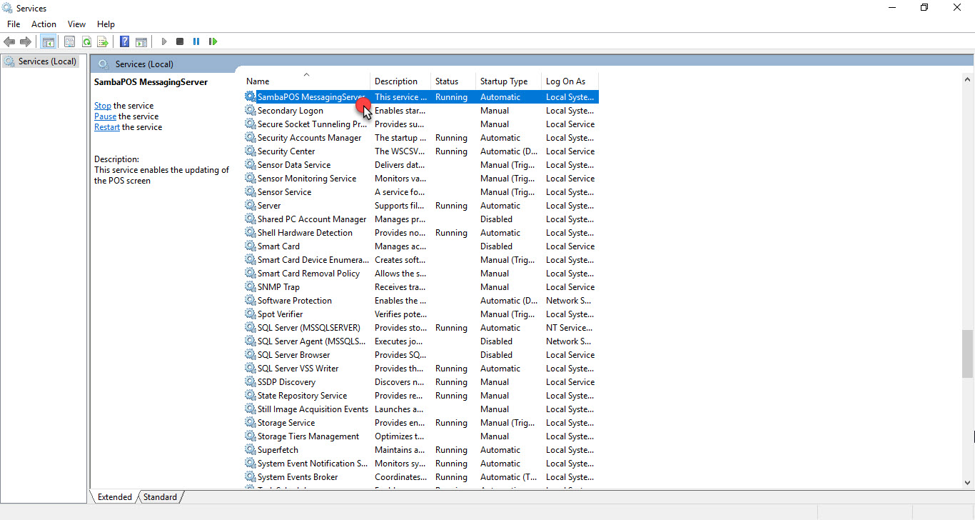Open Properties using the toolbar icon
975x520 pixels.
point(69,41)
